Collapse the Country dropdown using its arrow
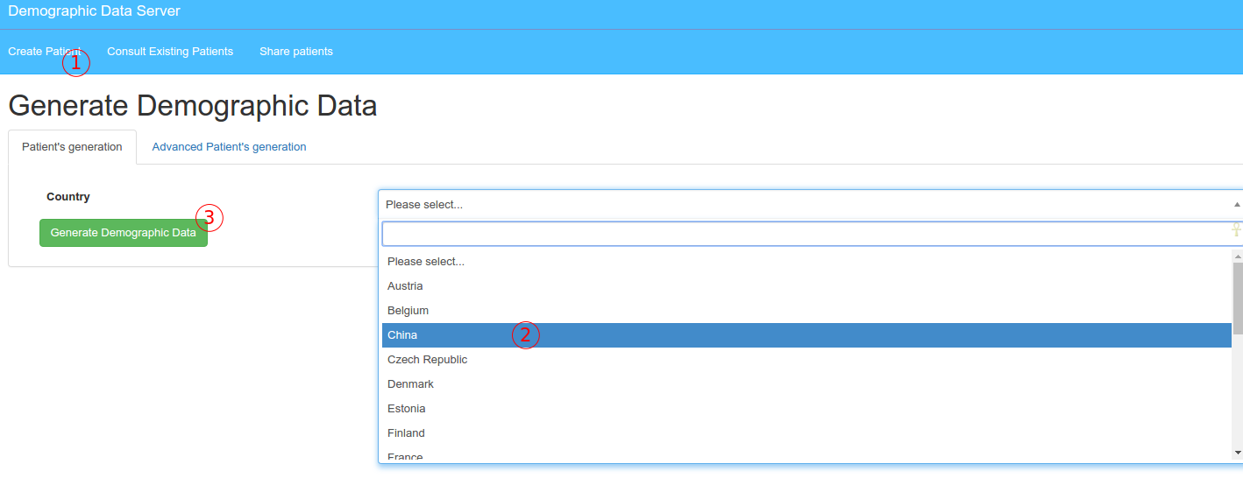The image size is (1243, 478). point(1237,204)
